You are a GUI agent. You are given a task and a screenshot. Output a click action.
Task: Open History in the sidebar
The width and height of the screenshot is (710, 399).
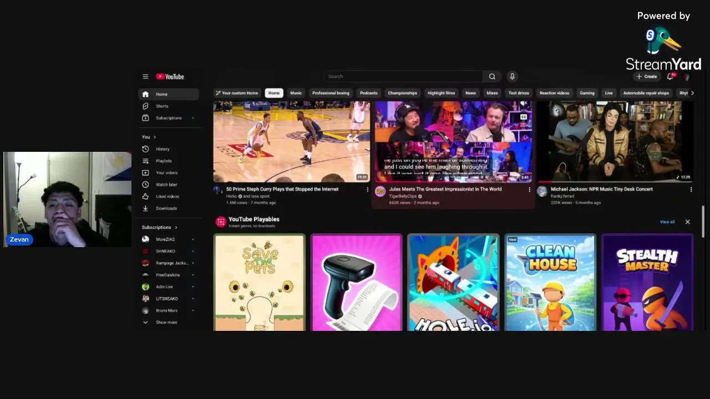[x=169, y=149]
